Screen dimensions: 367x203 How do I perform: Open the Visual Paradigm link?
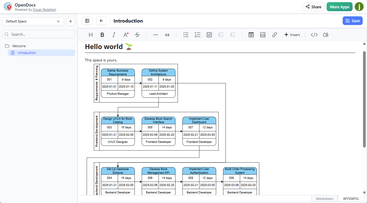point(44,10)
